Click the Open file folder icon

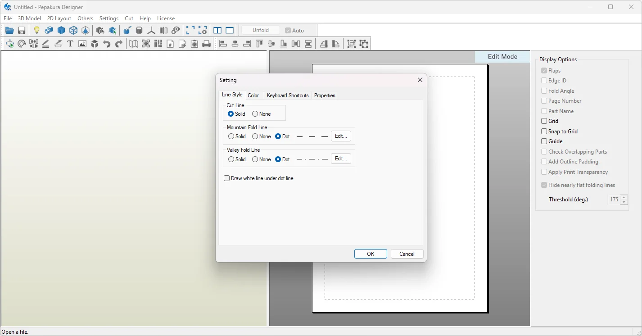9,31
